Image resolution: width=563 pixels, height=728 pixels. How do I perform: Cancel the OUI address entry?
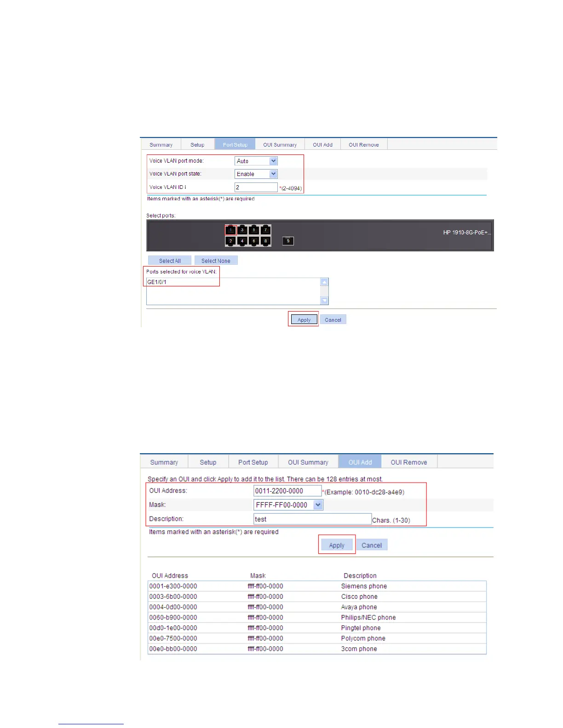tap(372, 545)
